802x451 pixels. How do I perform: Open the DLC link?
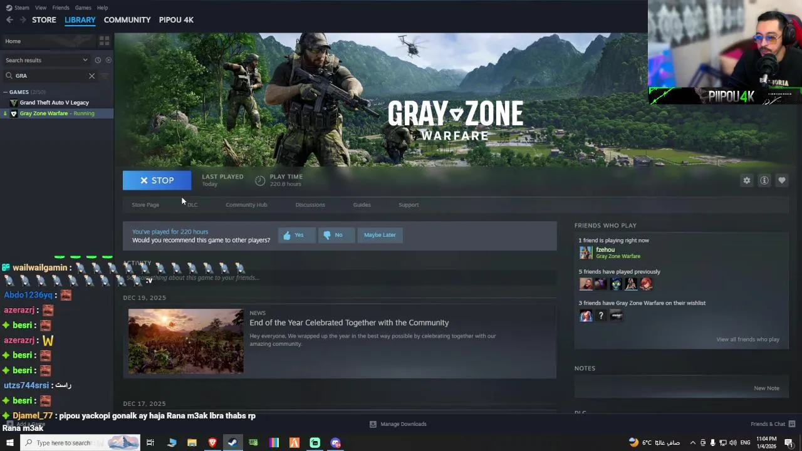192,205
